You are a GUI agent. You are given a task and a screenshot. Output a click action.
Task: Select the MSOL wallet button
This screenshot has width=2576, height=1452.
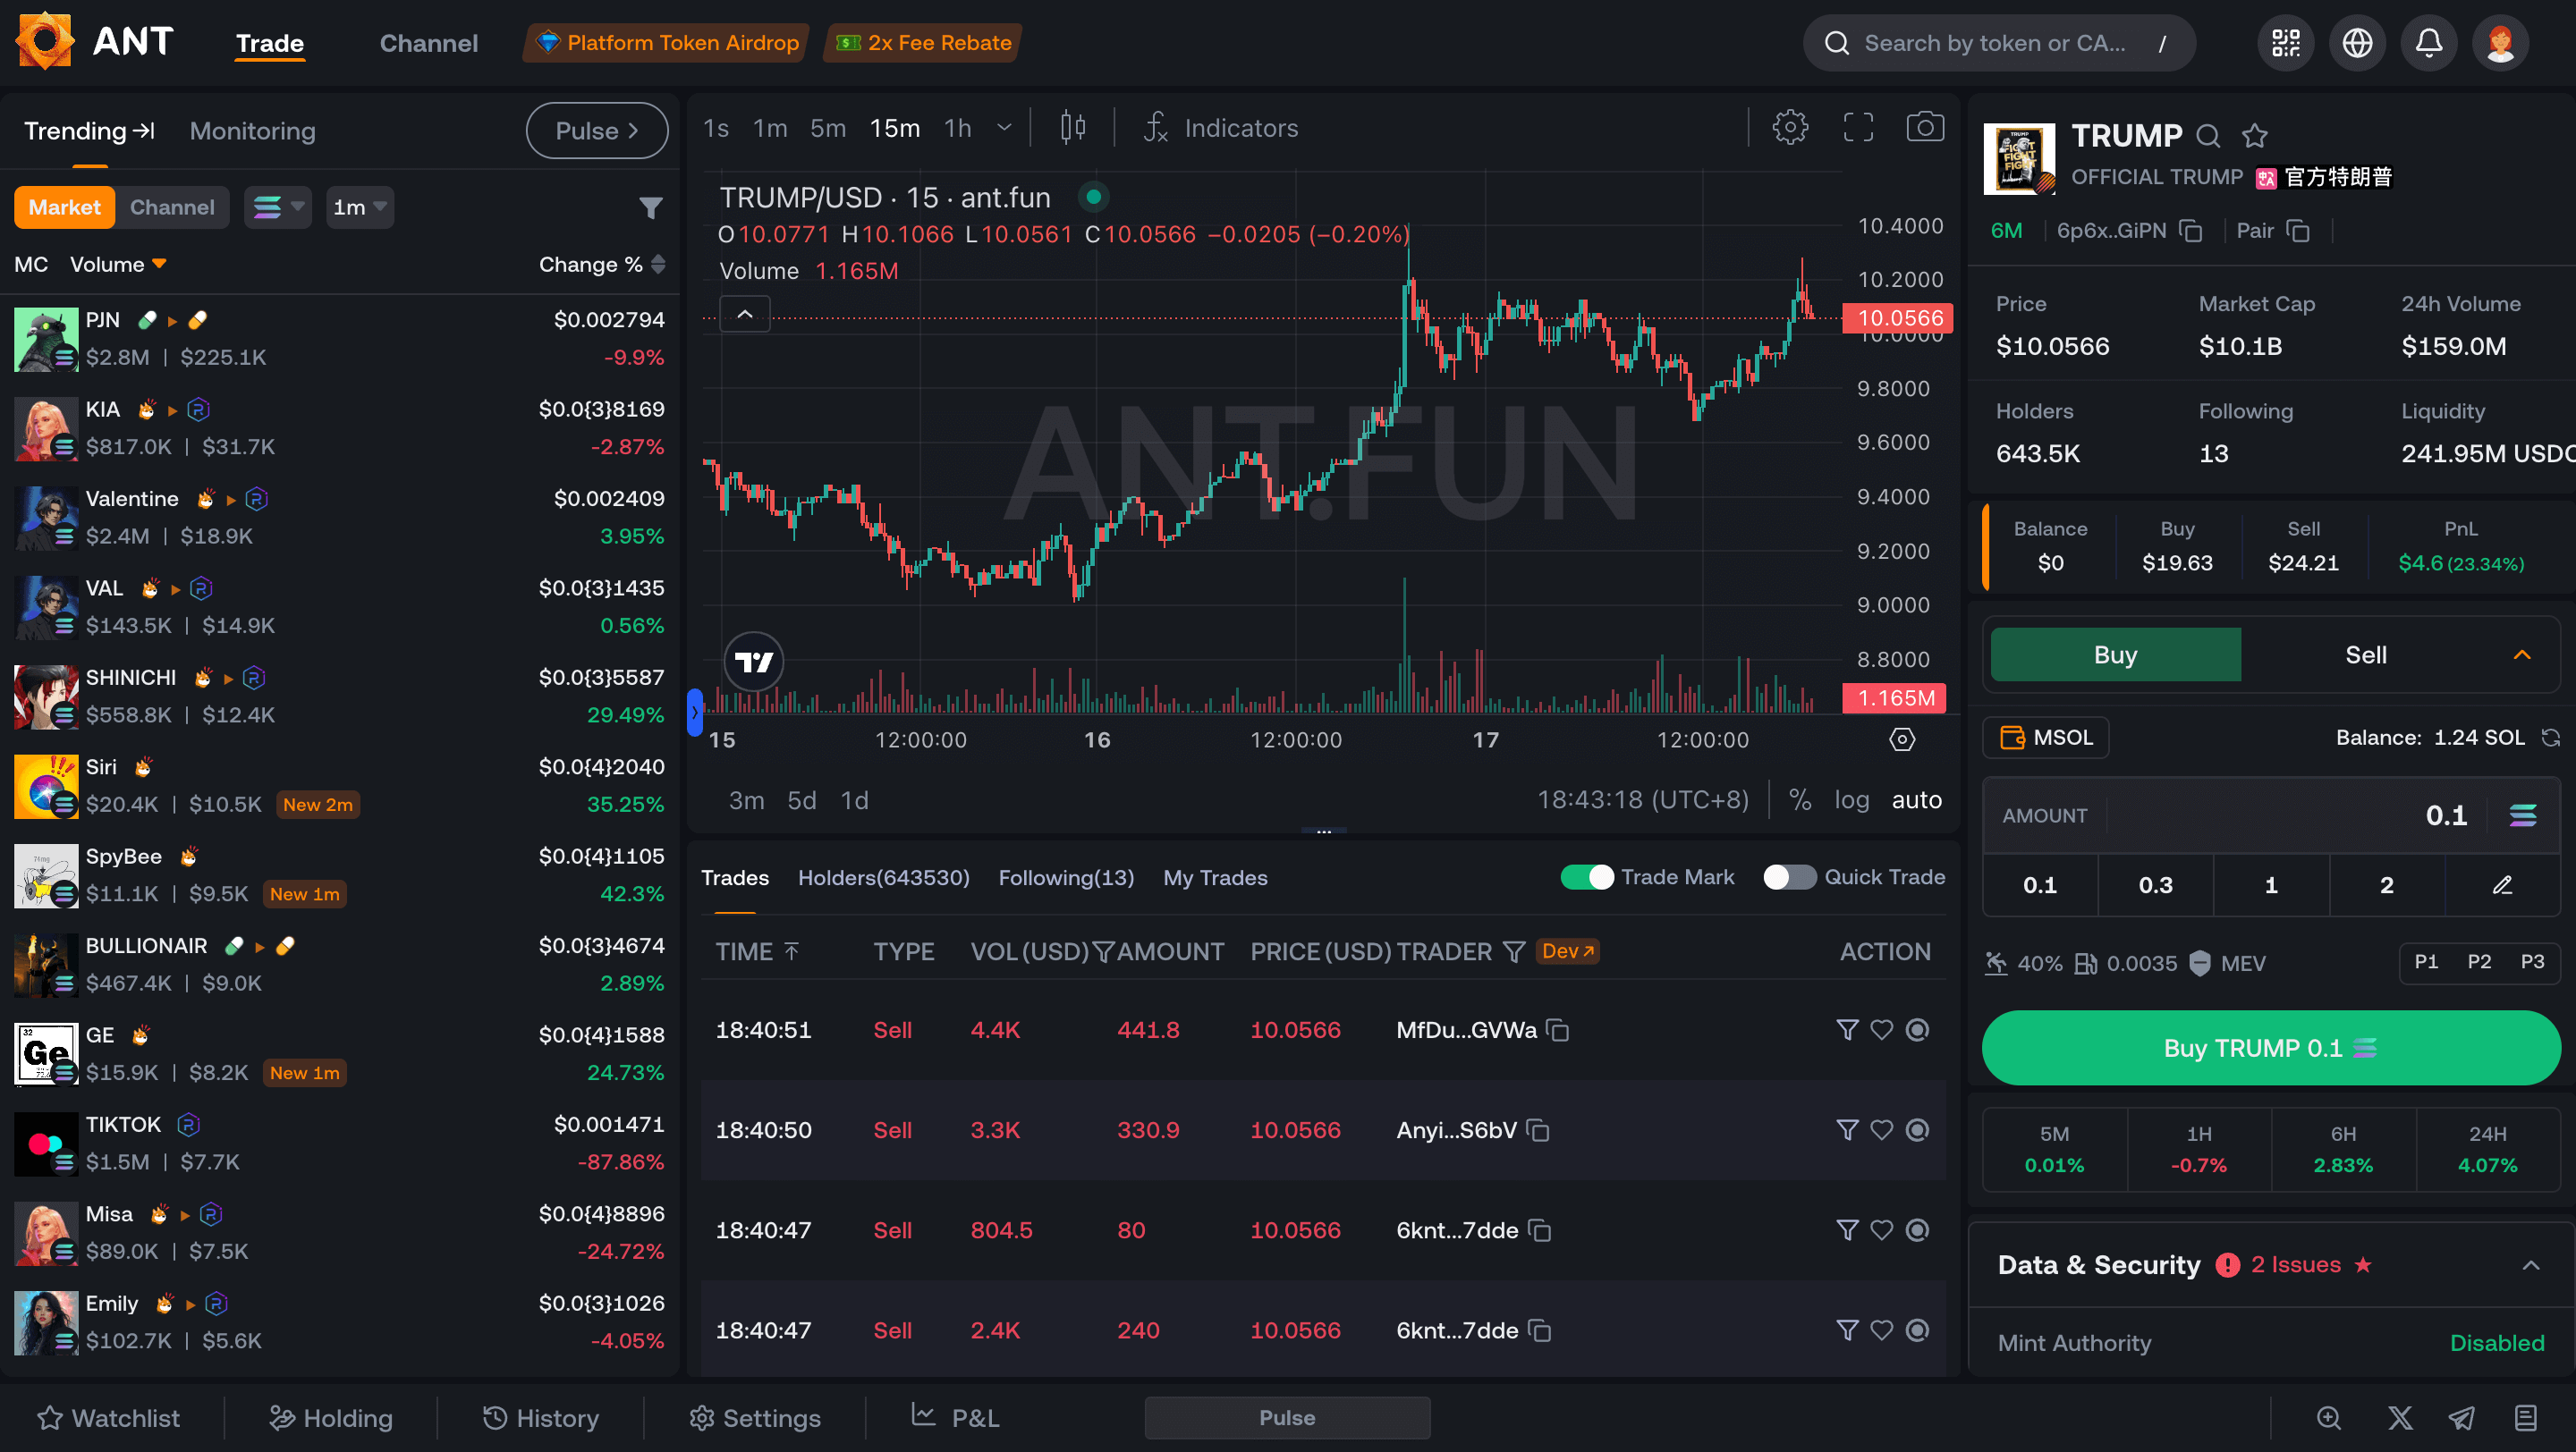pyautogui.click(x=2046, y=738)
